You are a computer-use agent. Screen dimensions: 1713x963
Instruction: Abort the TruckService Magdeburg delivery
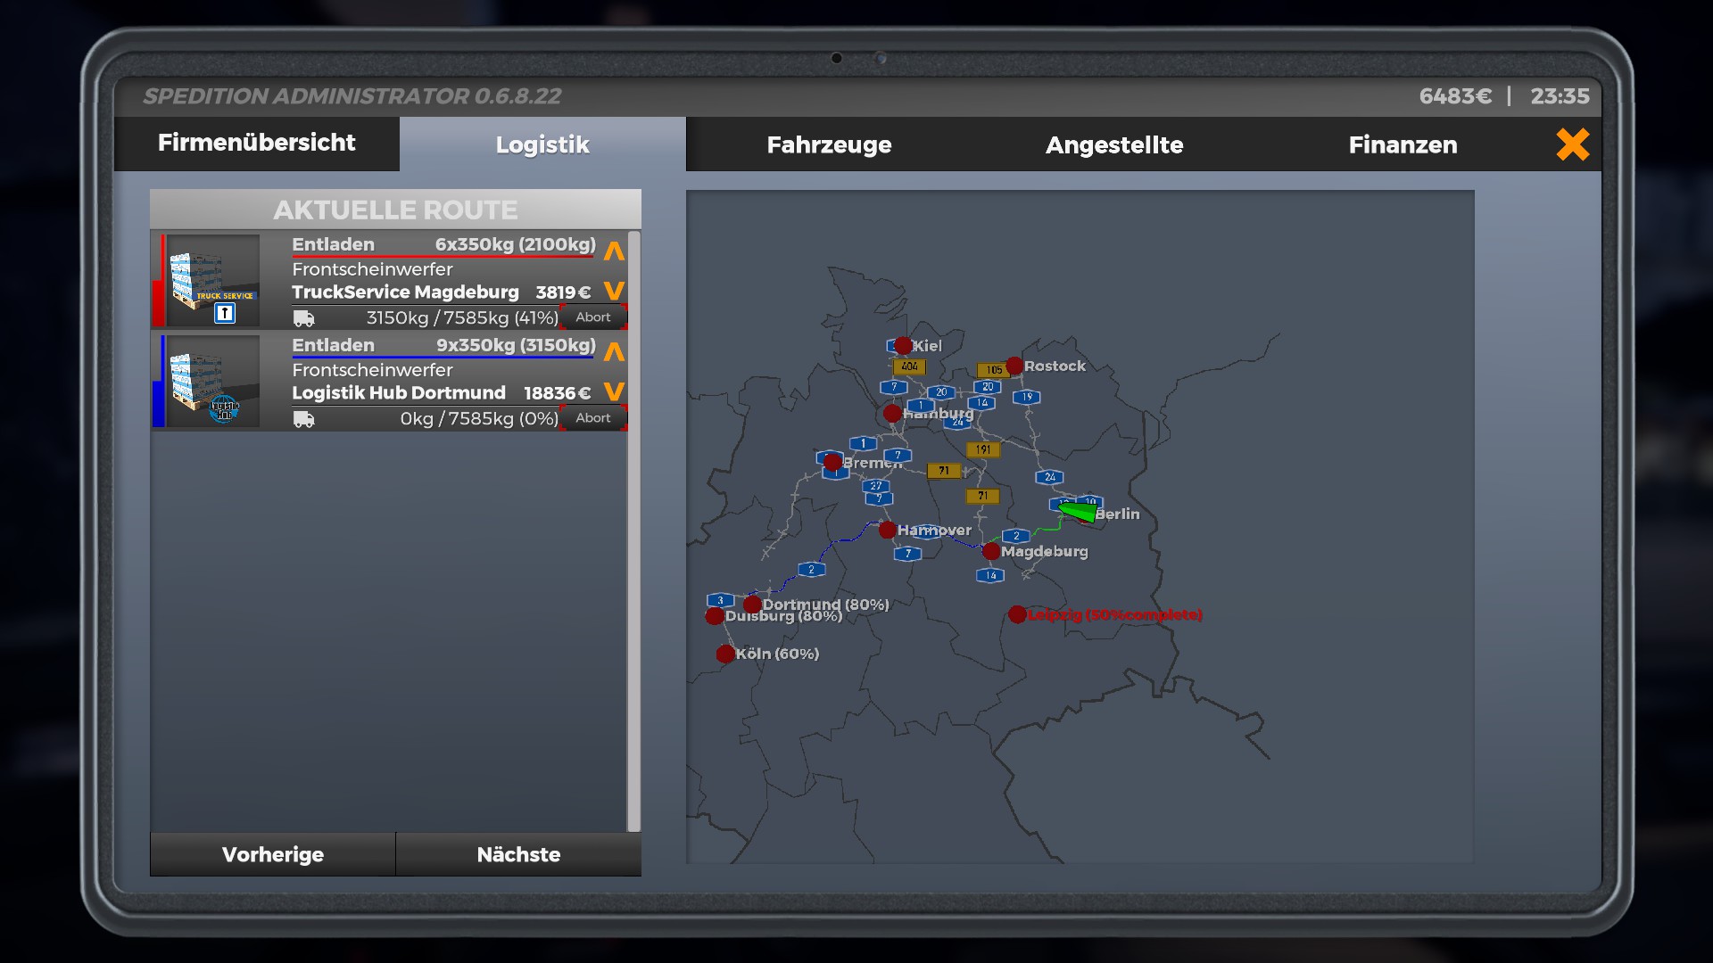click(x=593, y=317)
